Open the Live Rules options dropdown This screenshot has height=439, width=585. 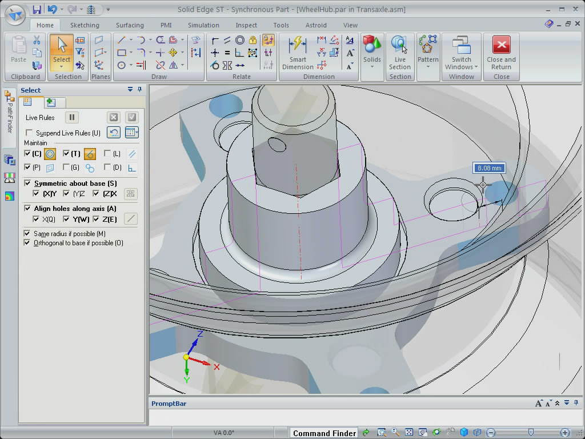pyautogui.click(x=132, y=133)
